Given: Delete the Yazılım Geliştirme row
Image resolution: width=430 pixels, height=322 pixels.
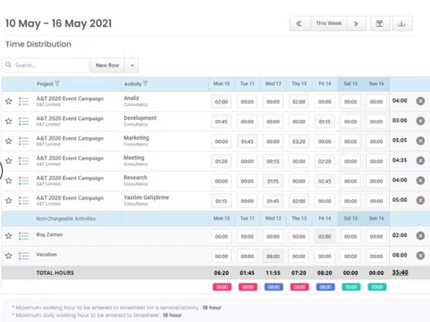Looking at the screenshot, I should pyautogui.click(x=420, y=200).
